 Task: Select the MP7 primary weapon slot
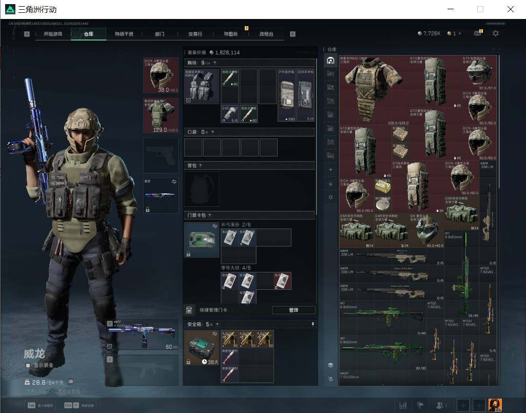142,335
